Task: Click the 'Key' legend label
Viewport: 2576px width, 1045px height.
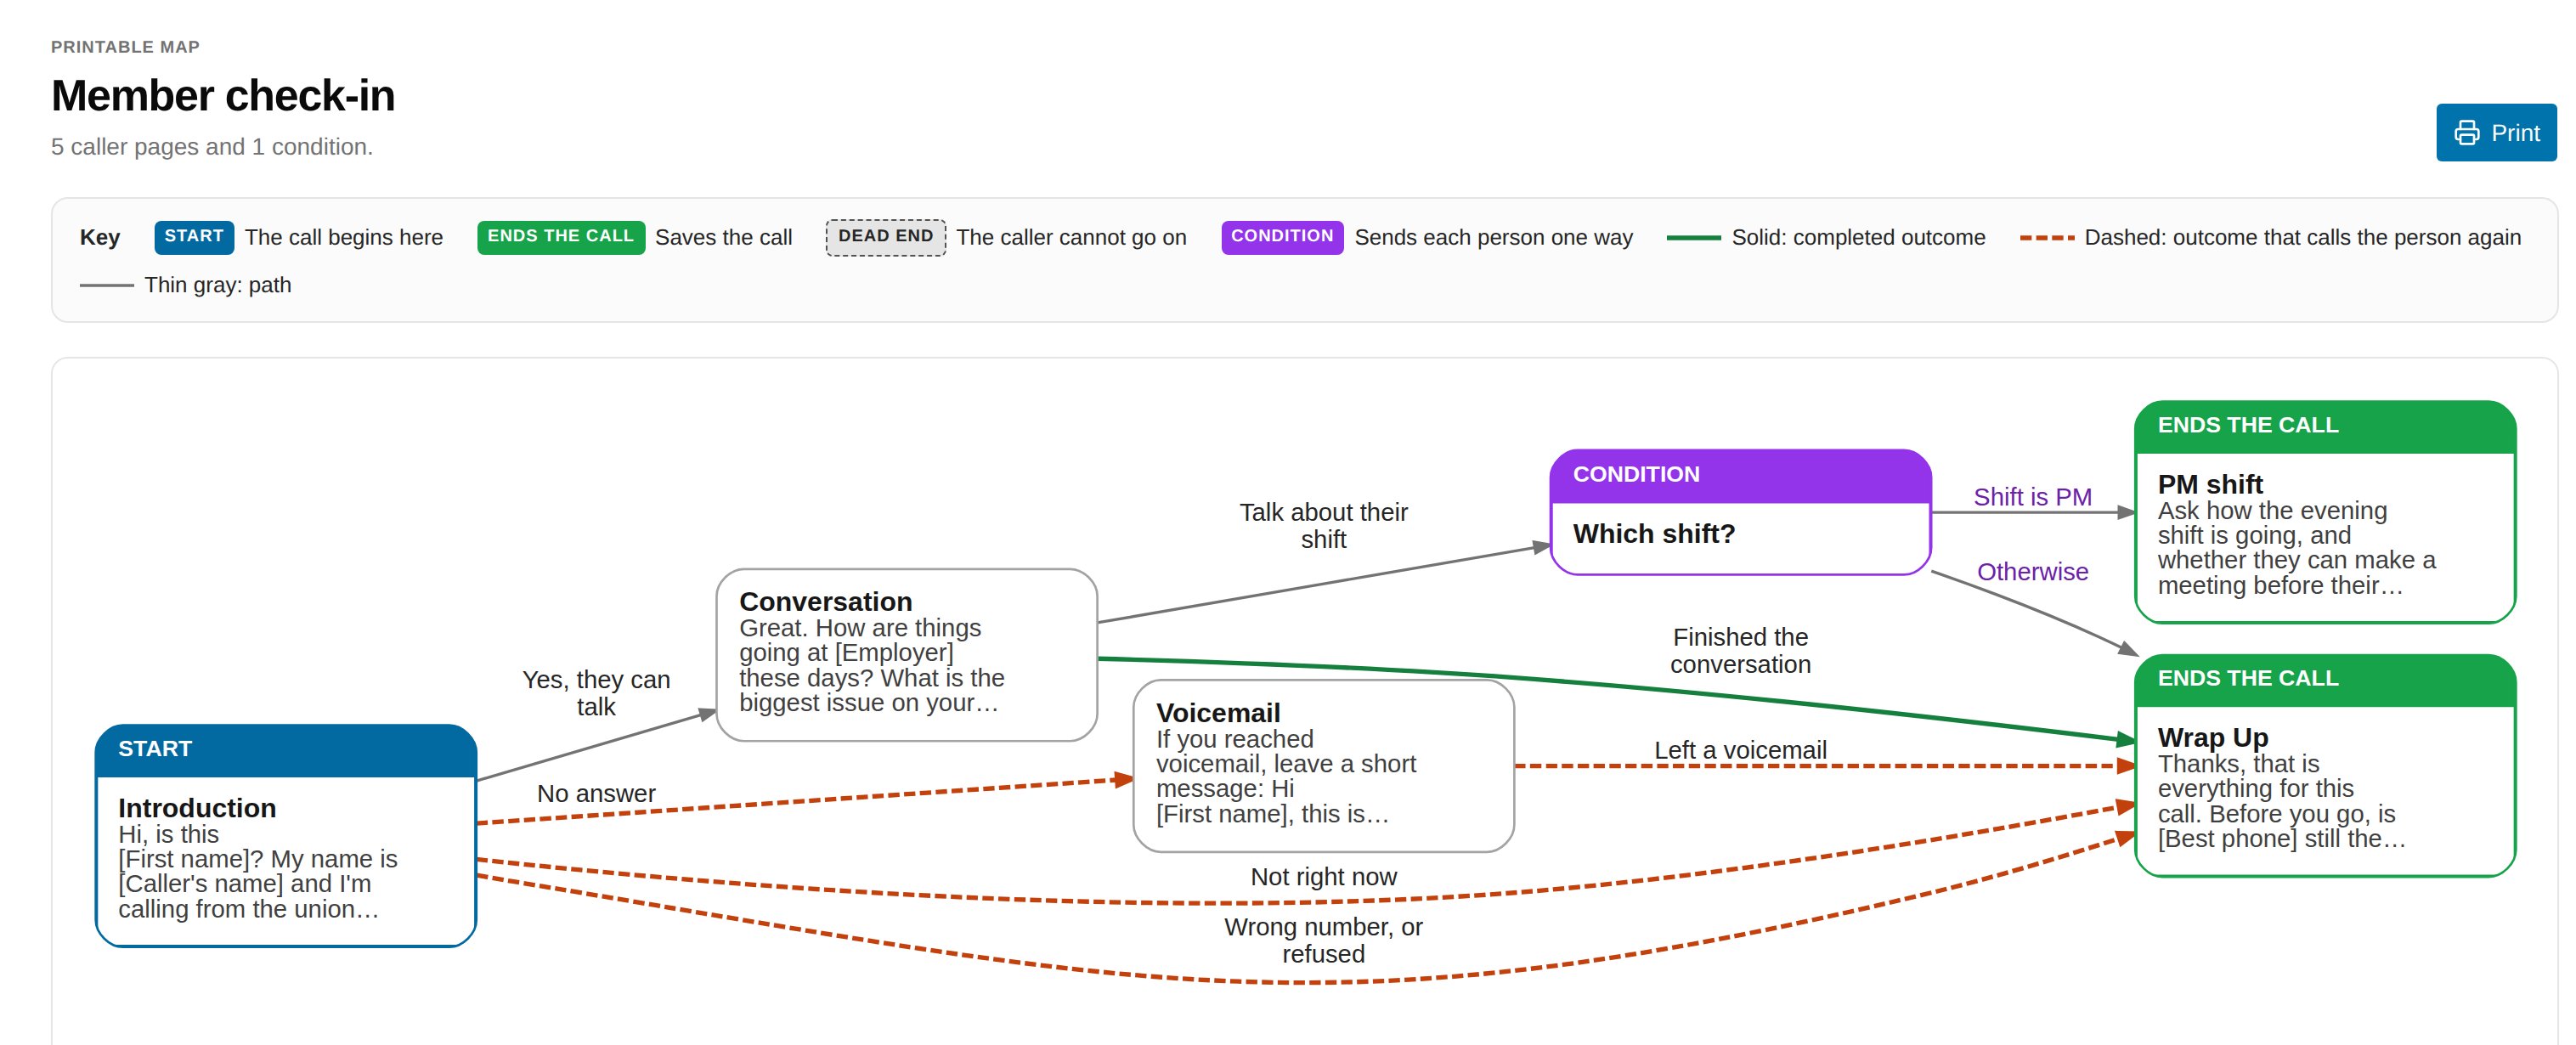Action: click(x=100, y=238)
